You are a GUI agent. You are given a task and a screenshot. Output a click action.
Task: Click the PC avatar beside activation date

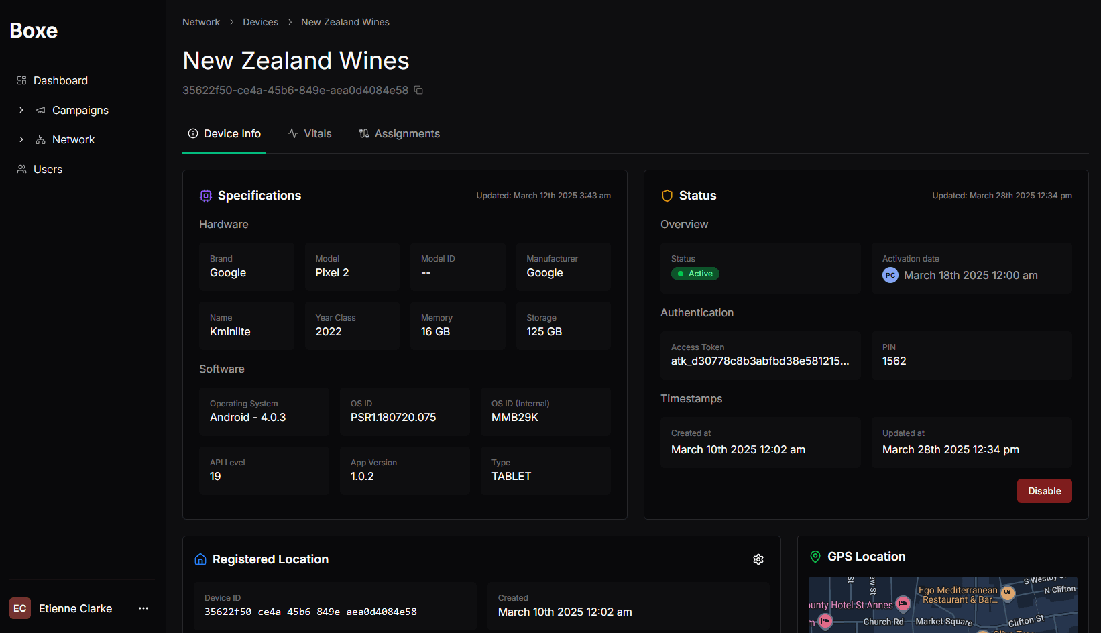point(890,275)
